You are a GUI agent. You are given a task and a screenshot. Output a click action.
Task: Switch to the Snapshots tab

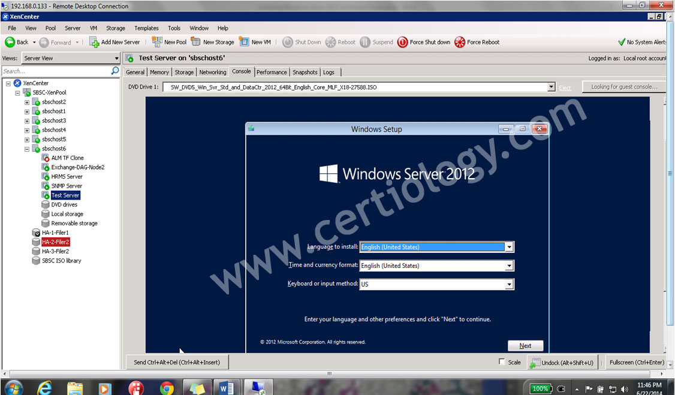tap(305, 73)
